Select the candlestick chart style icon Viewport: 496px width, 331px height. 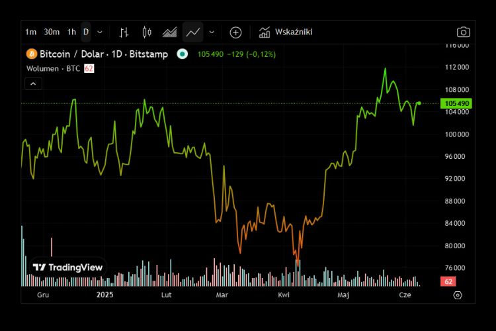coord(147,32)
